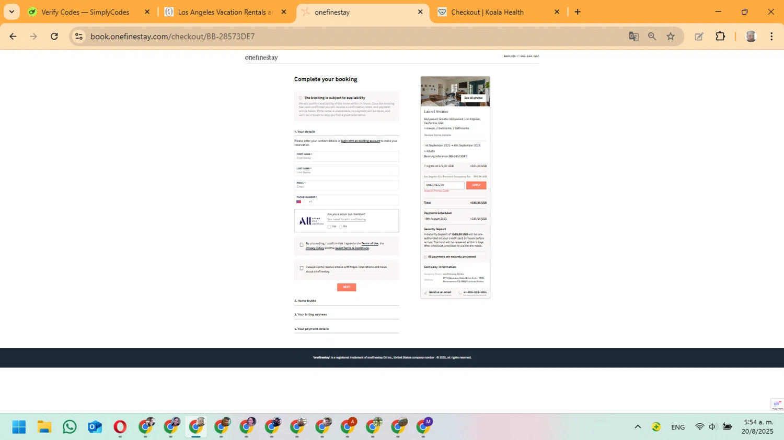Screen dimensions: 784x440
Task: Open See benefits with onefinestay link
Action: click(347, 220)
